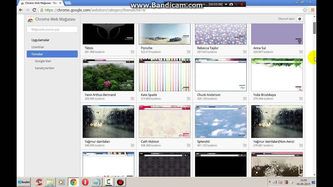Click the address bar URL

[95, 10]
